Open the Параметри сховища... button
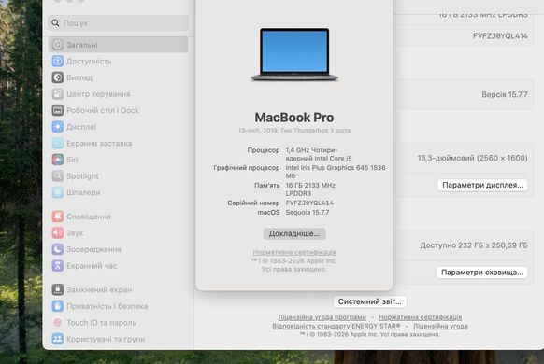This screenshot has width=544, height=364. point(482,273)
